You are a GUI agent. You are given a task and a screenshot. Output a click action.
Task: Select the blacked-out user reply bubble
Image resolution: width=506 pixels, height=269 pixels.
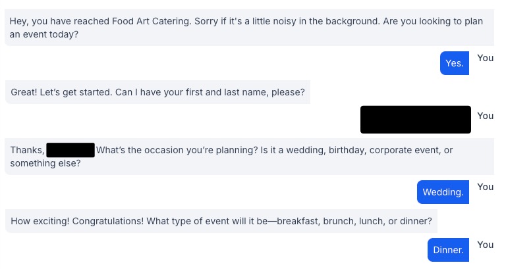415,120
